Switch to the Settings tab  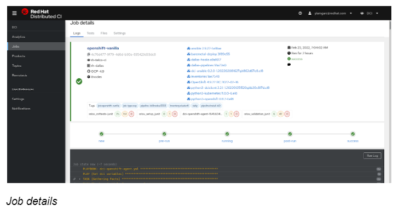click(119, 33)
